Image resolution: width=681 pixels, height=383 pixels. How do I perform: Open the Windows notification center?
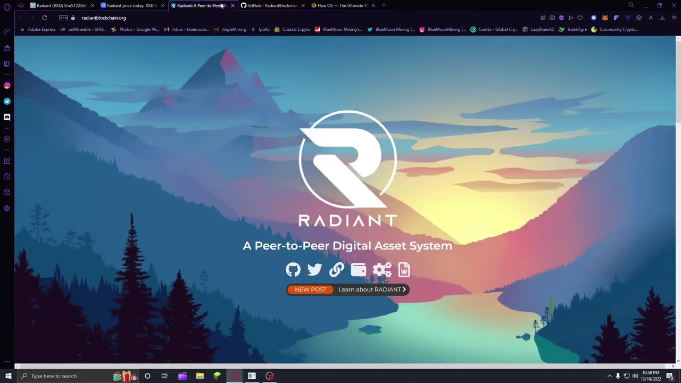(x=670, y=376)
